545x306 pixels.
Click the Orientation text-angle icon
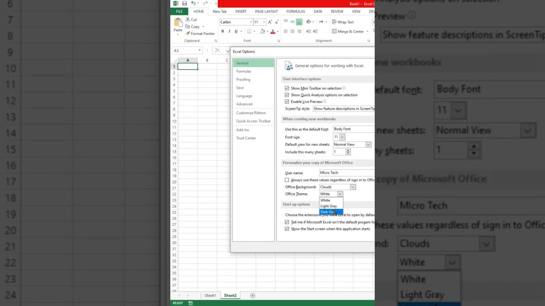coord(310,22)
